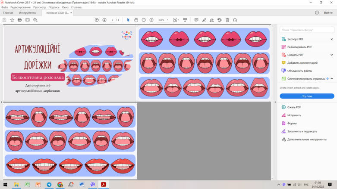Open the Редактирование menu

point(20,7)
